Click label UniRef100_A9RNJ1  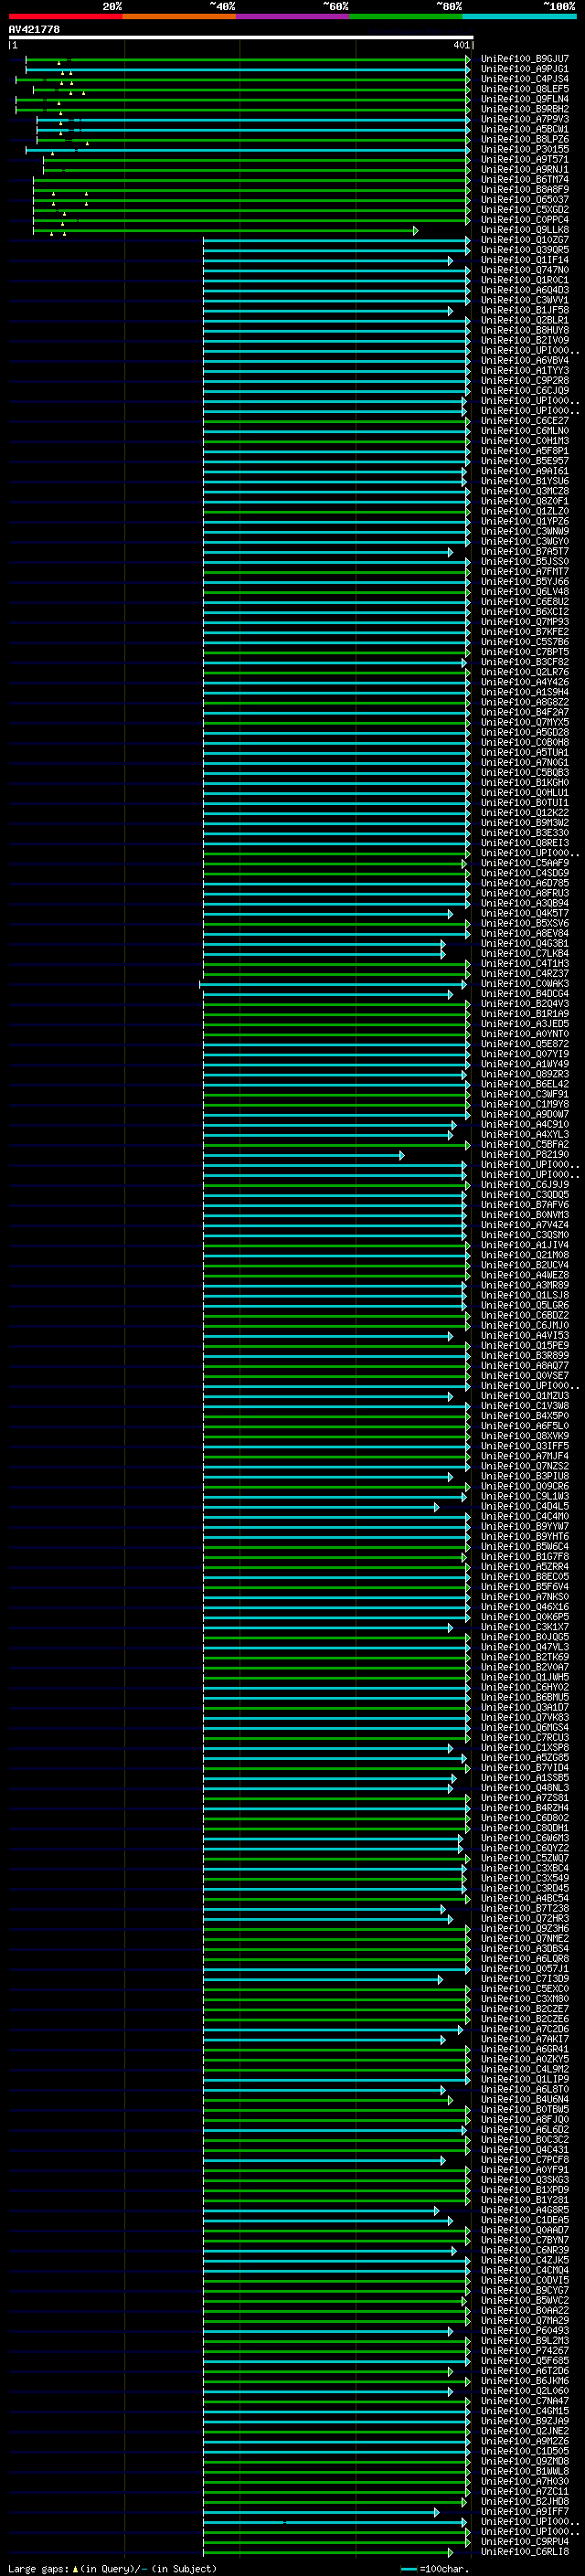click(x=525, y=170)
